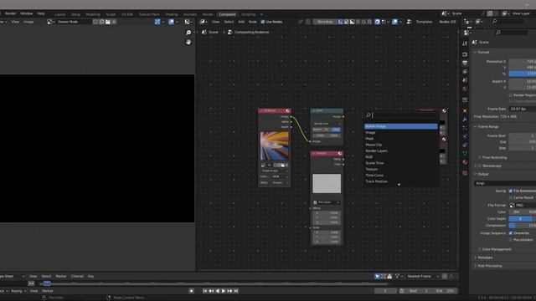Viewport: 536px width, 301px height.
Task: Open the Object Constraints properties icon
Action: pos(465,145)
